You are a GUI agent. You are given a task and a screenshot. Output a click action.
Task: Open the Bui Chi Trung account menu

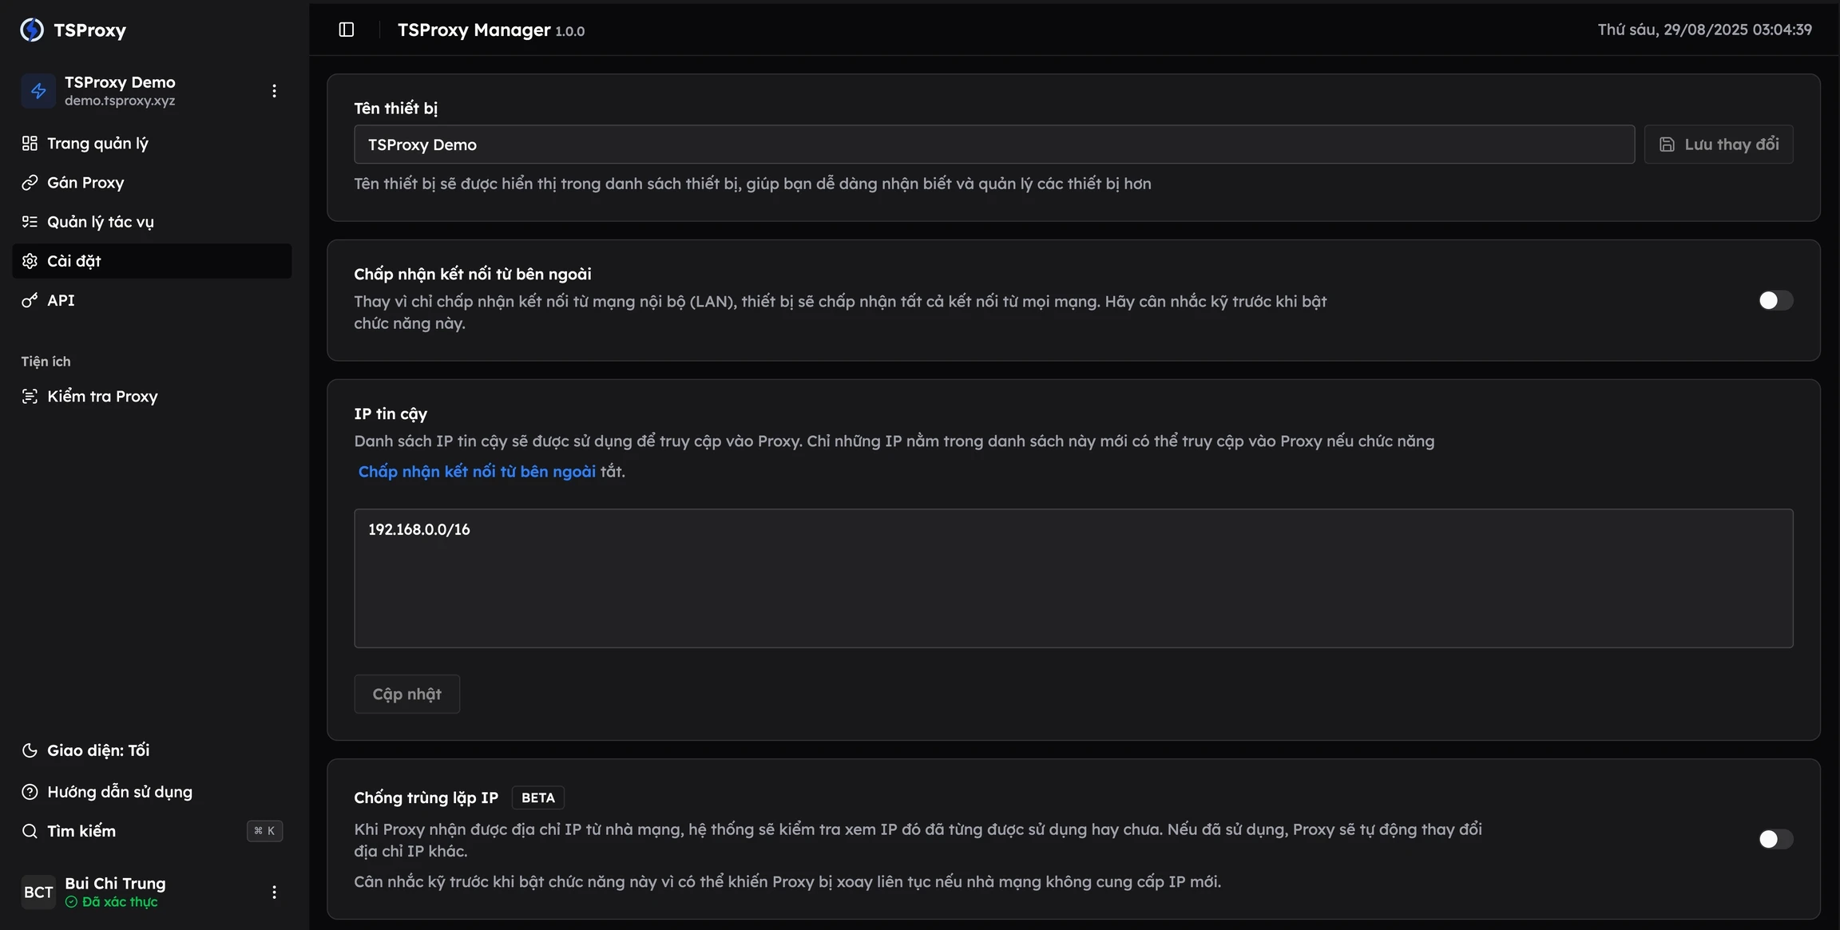coord(274,892)
